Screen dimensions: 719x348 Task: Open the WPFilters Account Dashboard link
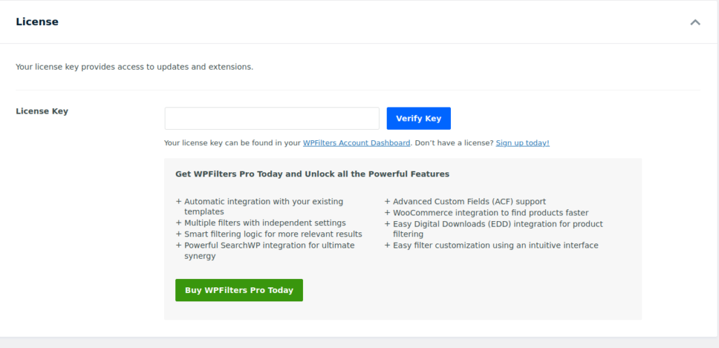pyautogui.click(x=356, y=143)
